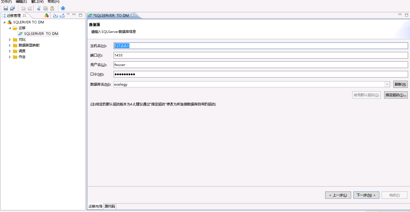Minimize the editor area
410x212 pixels.
400,15
